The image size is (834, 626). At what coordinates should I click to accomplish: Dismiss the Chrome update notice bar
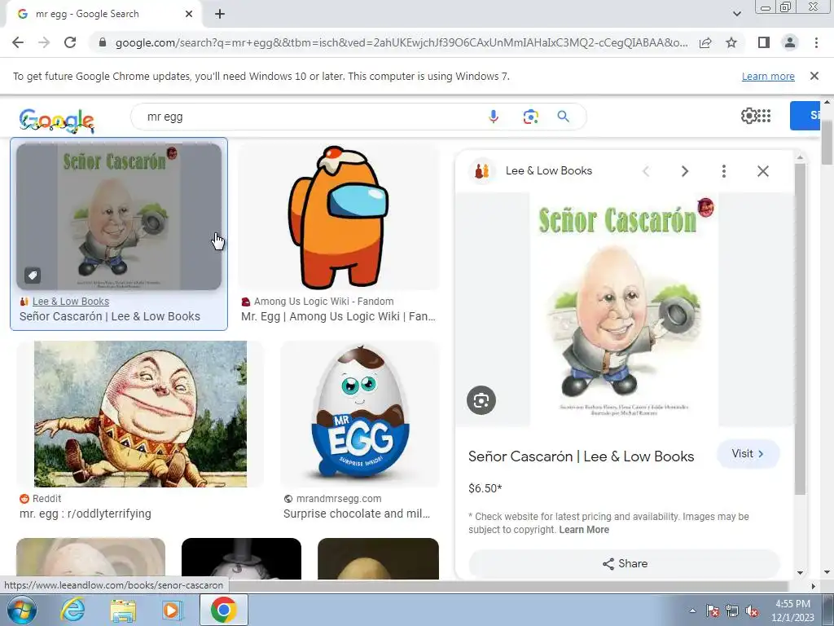pos(814,76)
